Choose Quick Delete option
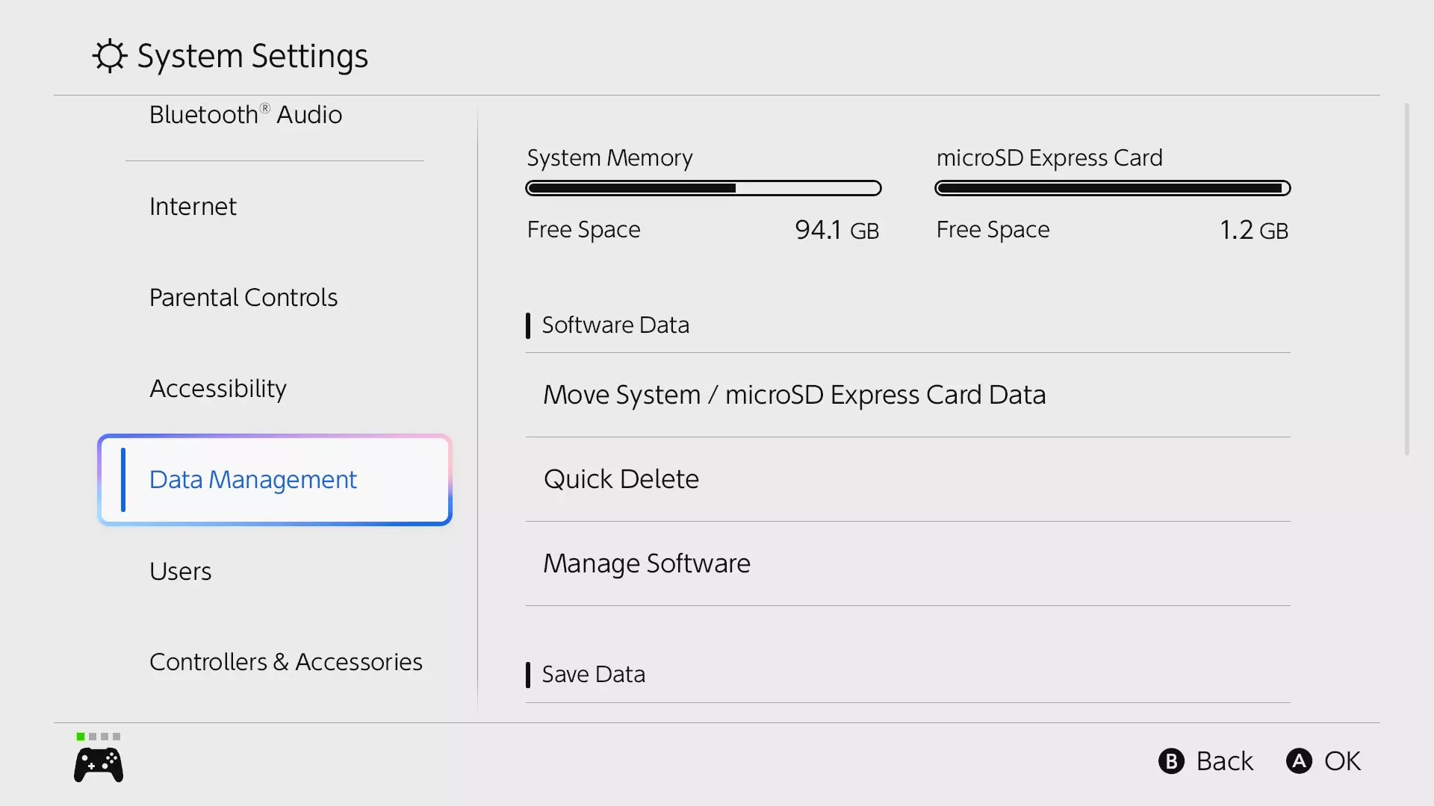 point(621,479)
